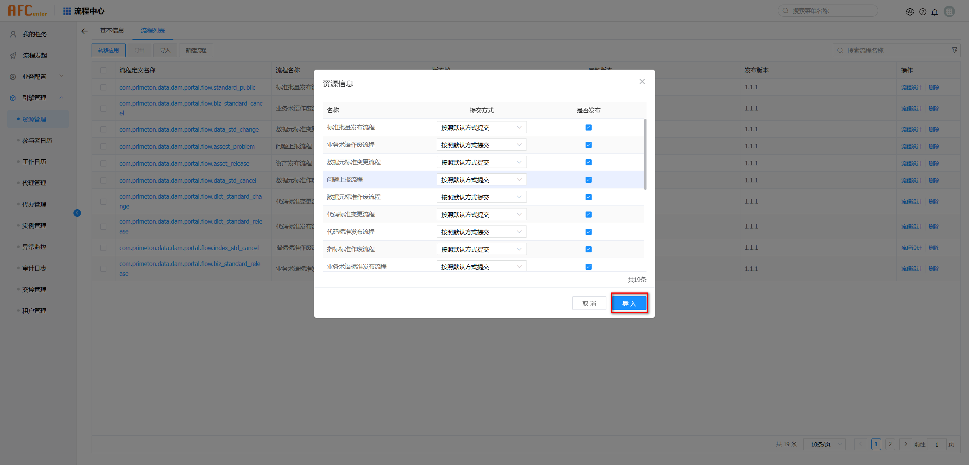This screenshot has height=465, width=969.
Task: Click the AI assistant icon in header
Action: [x=910, y=12]
